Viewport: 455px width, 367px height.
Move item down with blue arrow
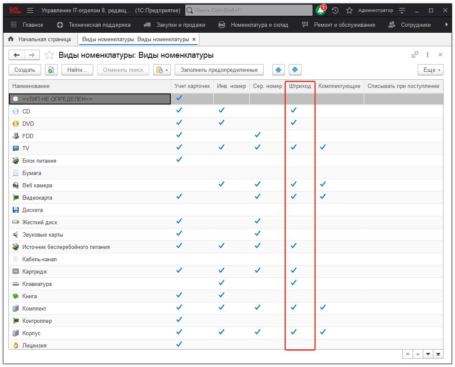click(x=295, y=70)
